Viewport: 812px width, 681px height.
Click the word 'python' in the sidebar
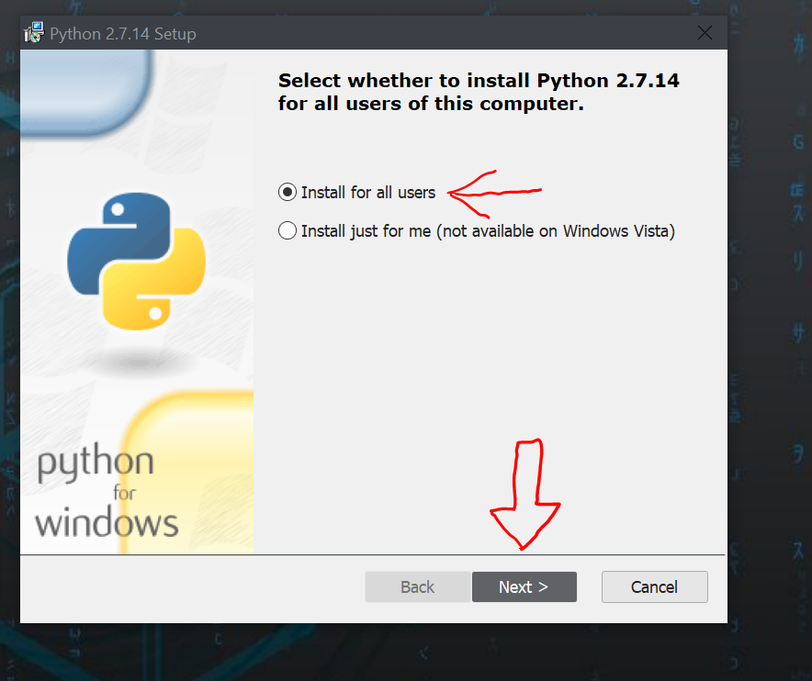(x=95, y=459)
